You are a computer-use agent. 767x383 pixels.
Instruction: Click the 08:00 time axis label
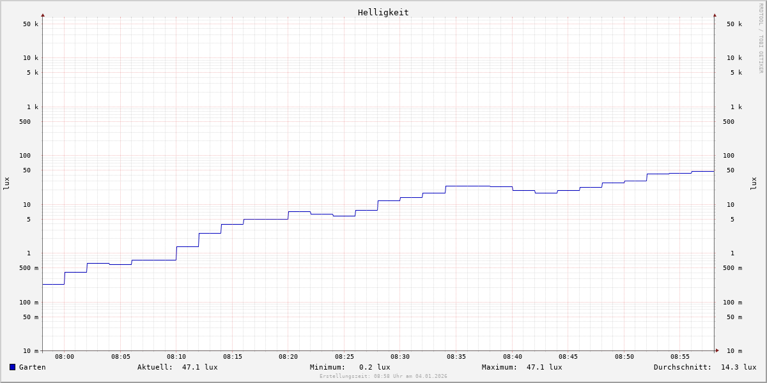pyautogui.click(x=65, y=357)
